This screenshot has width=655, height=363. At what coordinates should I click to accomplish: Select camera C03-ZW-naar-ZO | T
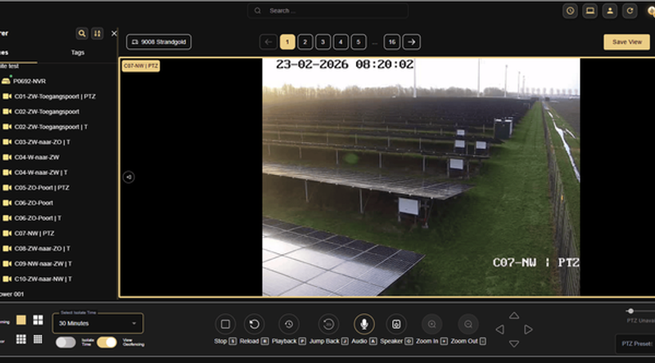click(36, 142)
